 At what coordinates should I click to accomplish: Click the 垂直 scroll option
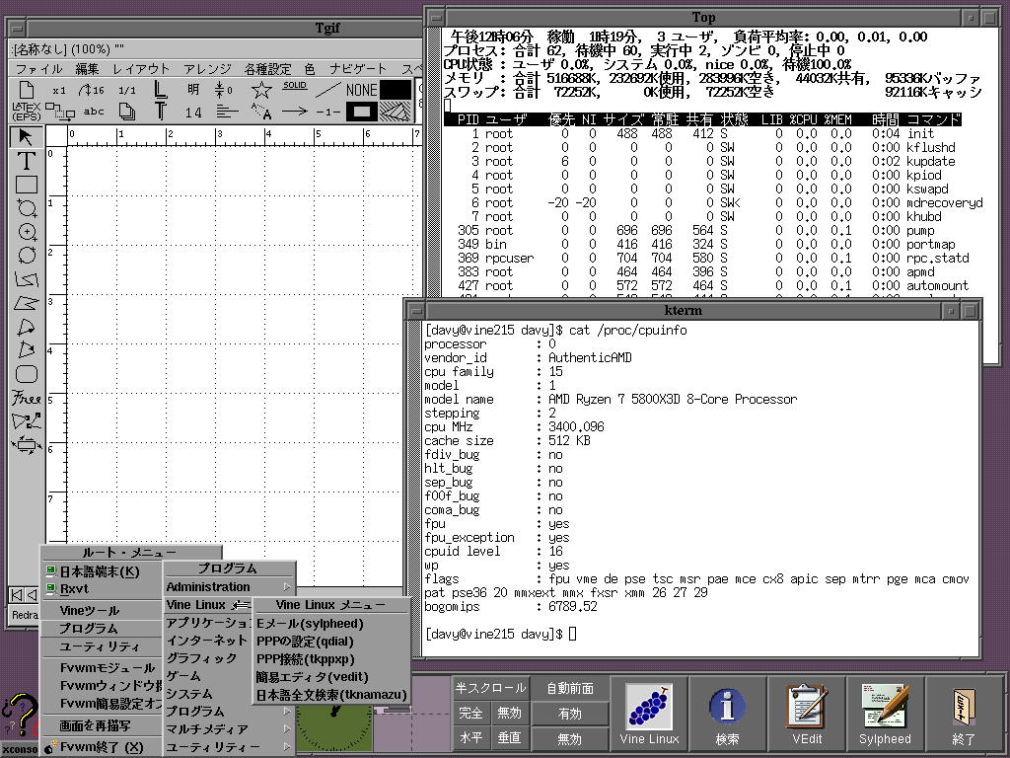click(509, 737)
